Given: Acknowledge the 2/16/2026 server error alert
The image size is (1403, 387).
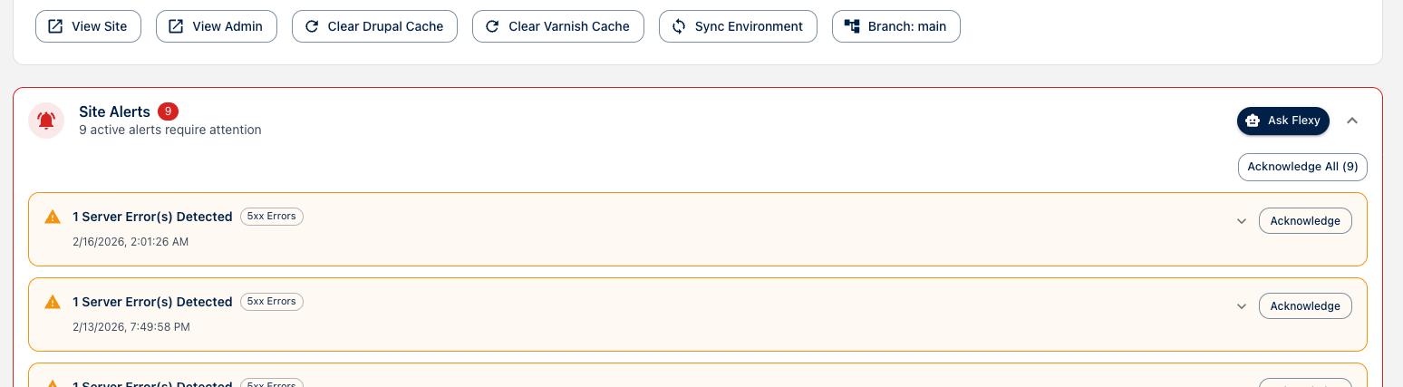Looking at the screenshot, I should pos(1305,221).
